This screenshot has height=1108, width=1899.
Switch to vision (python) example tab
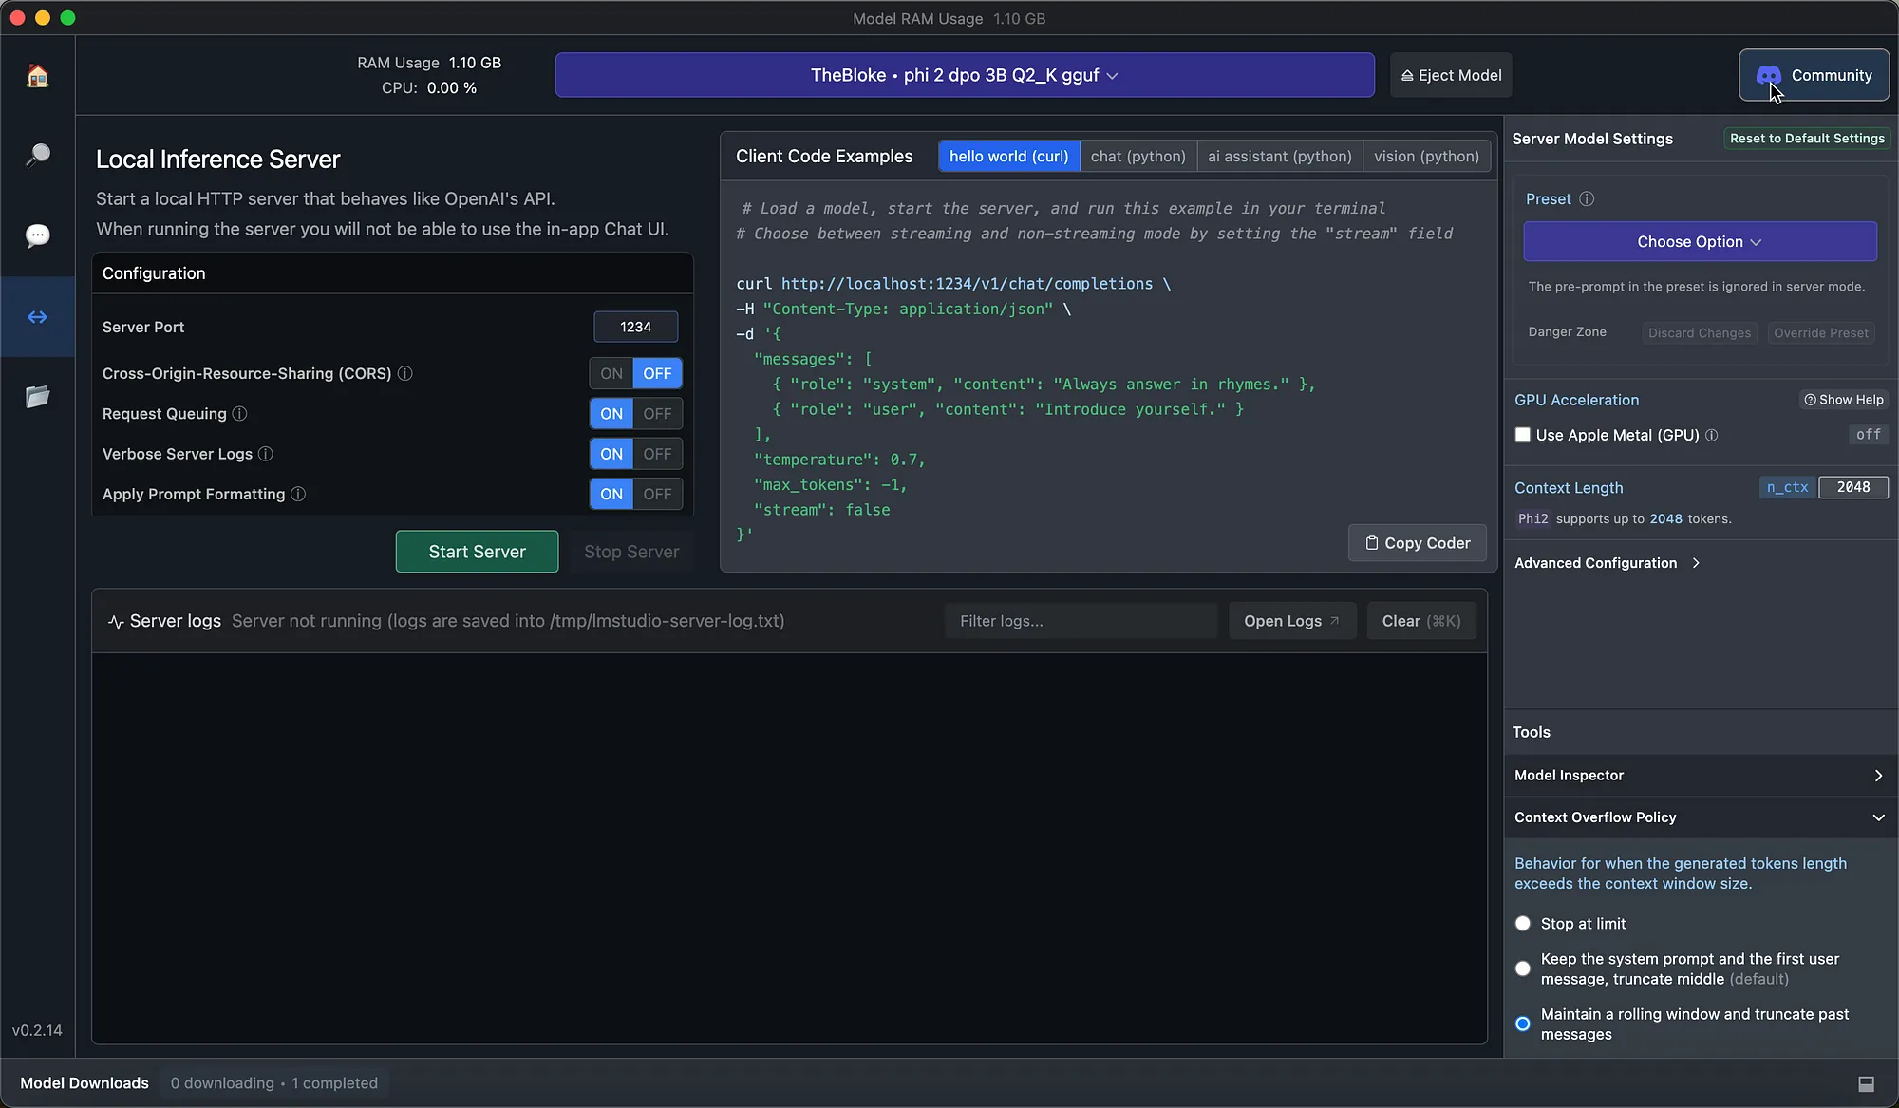click(1425, 157)
